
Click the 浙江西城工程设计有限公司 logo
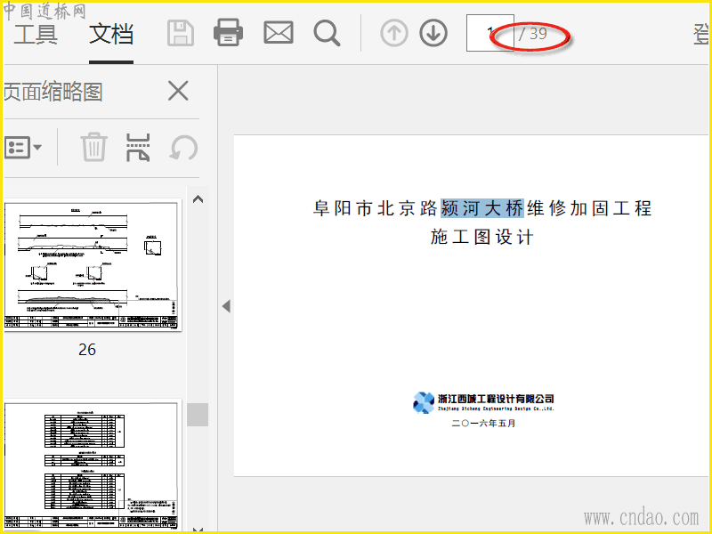point(483,402)
